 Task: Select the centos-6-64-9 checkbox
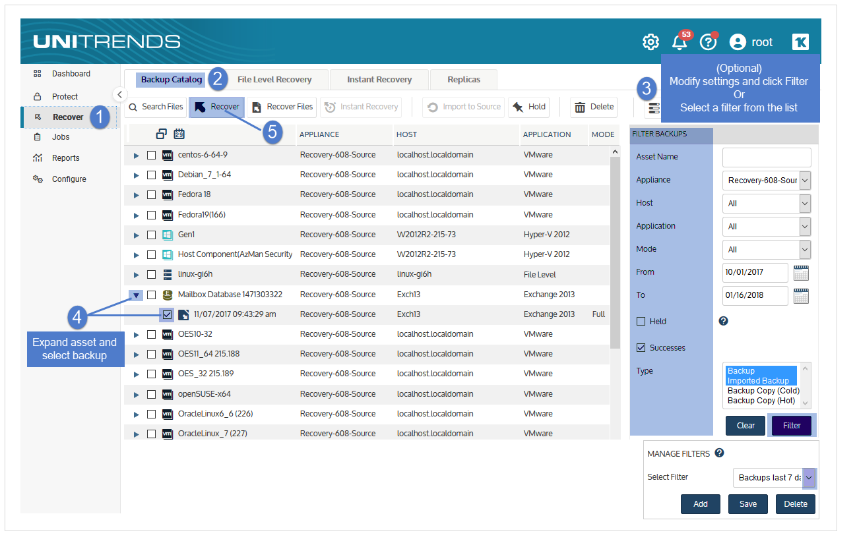pyautogui.click(x=151, y=155)
